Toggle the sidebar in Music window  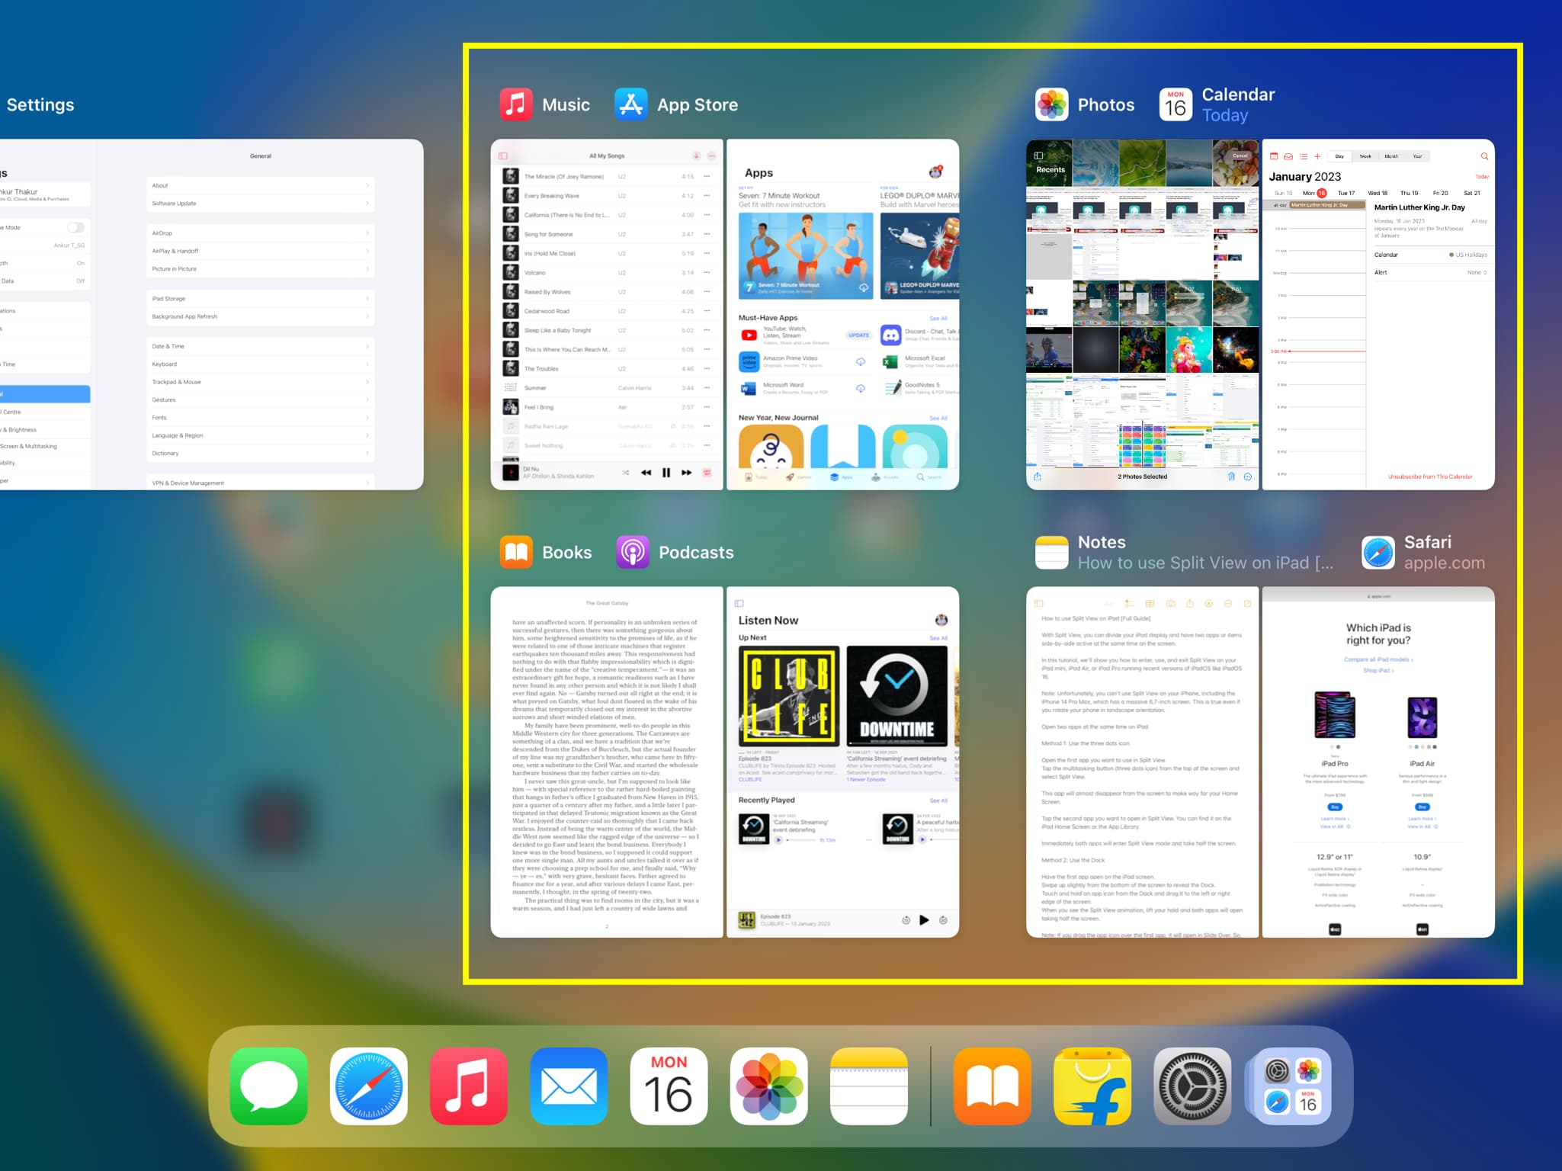click(x=503, y=156)
